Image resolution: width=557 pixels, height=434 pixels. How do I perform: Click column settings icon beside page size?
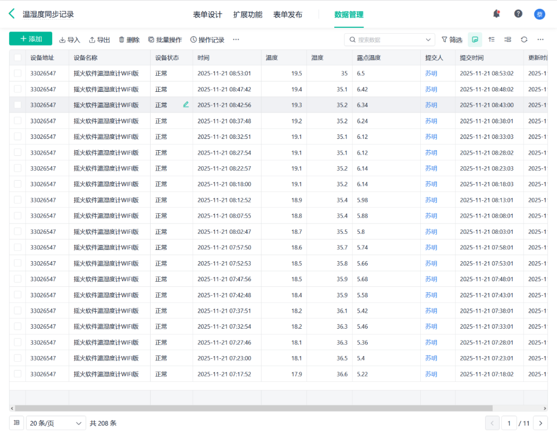(x=17, y=423)
